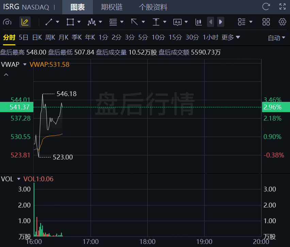This screenshot has height=247, width=290.
Task: Expand the 更多 timeframe dropdown
Action: (231, 37)
